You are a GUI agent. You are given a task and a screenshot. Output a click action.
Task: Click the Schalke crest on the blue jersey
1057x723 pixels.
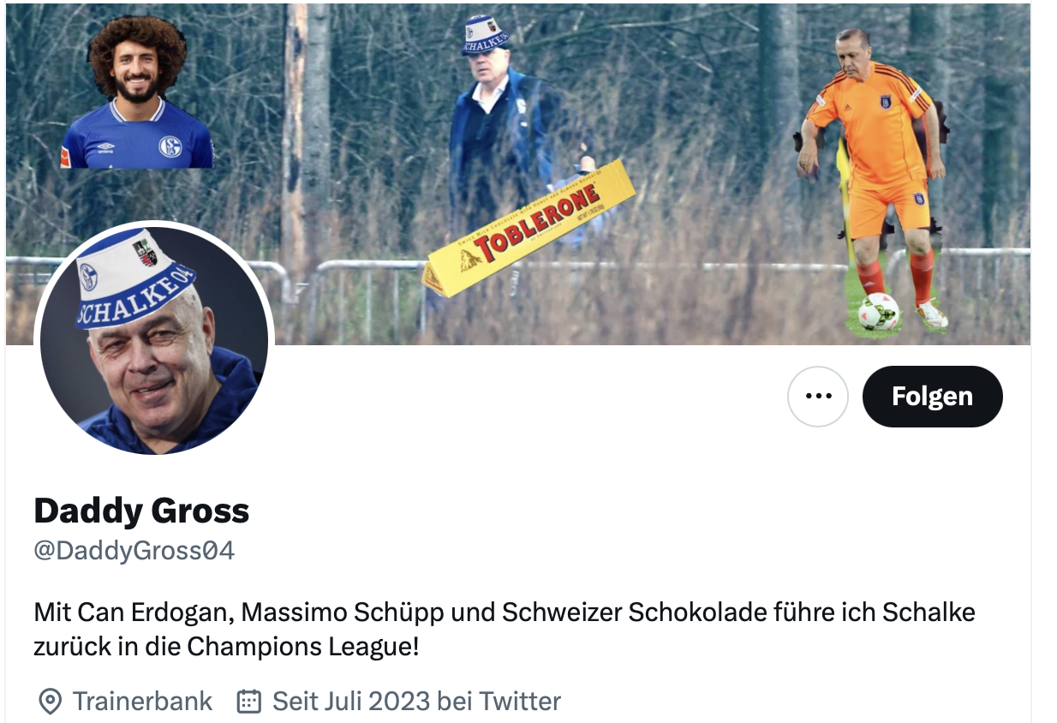170,146
